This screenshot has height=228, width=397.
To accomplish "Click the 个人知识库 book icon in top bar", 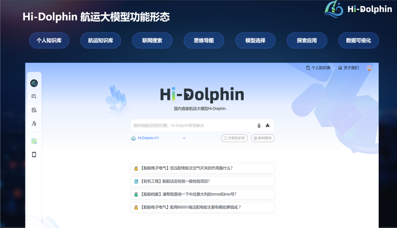I will (x=308, y=68).
